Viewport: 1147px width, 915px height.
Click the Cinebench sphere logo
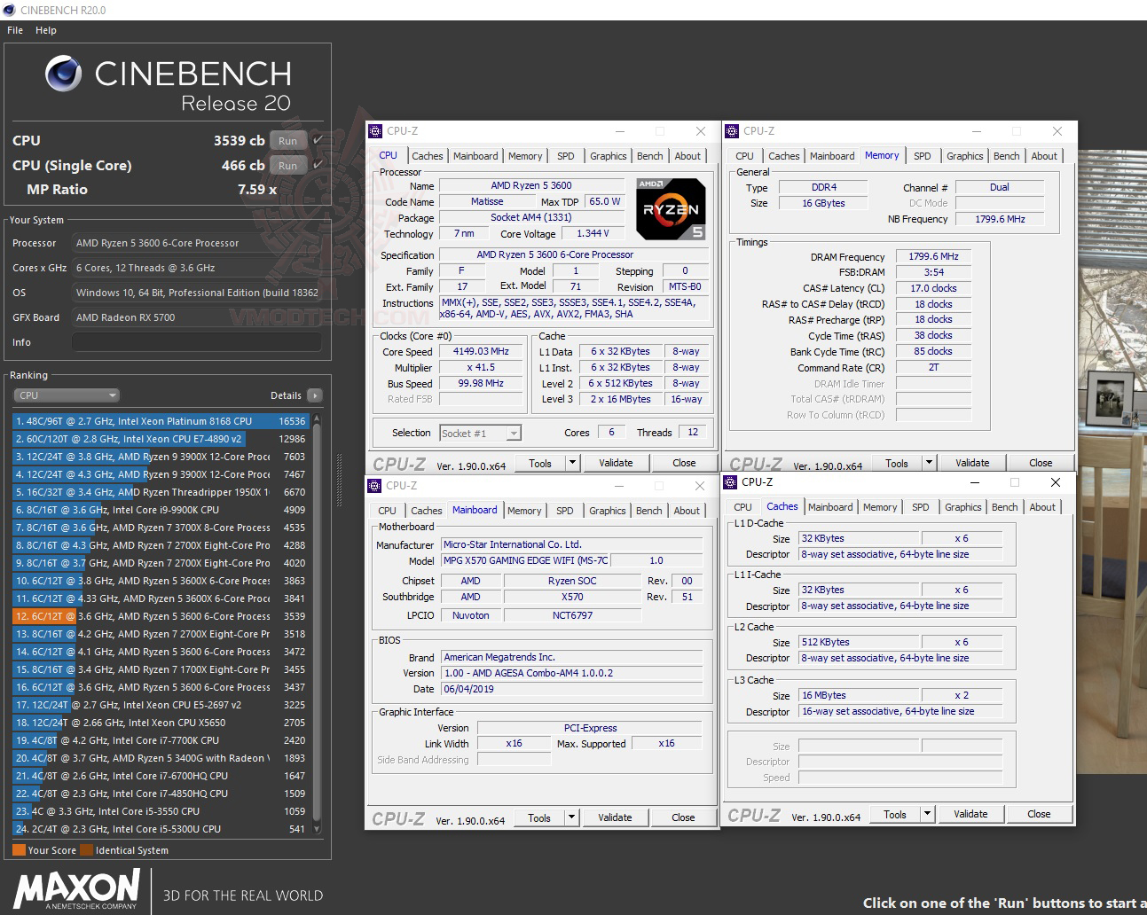pos(64,74)
